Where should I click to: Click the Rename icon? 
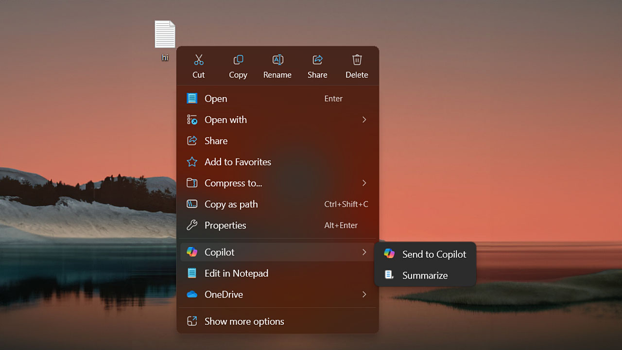click(x=277, y=60)
